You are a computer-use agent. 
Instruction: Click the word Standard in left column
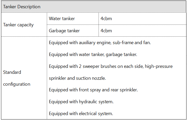[12, 72]
